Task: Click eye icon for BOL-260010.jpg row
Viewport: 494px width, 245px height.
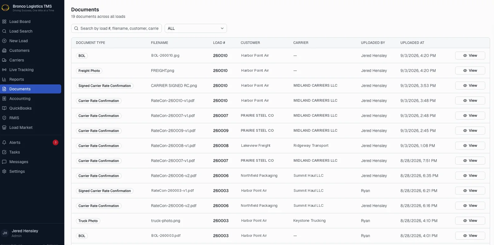Action: (465, 56)
